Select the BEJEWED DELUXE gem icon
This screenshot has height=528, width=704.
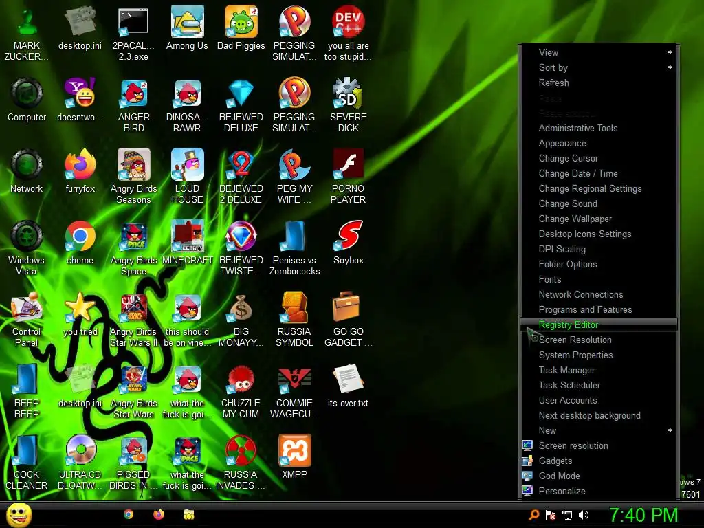[x=241, y=105]
